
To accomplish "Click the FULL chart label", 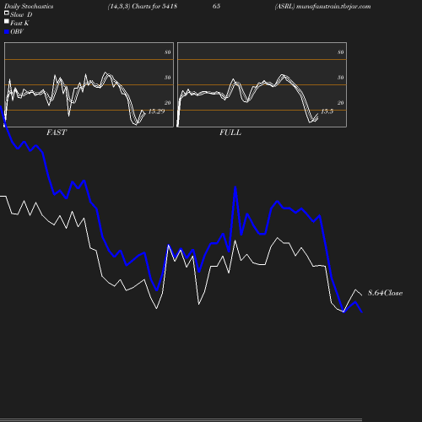I will point(230,133).
